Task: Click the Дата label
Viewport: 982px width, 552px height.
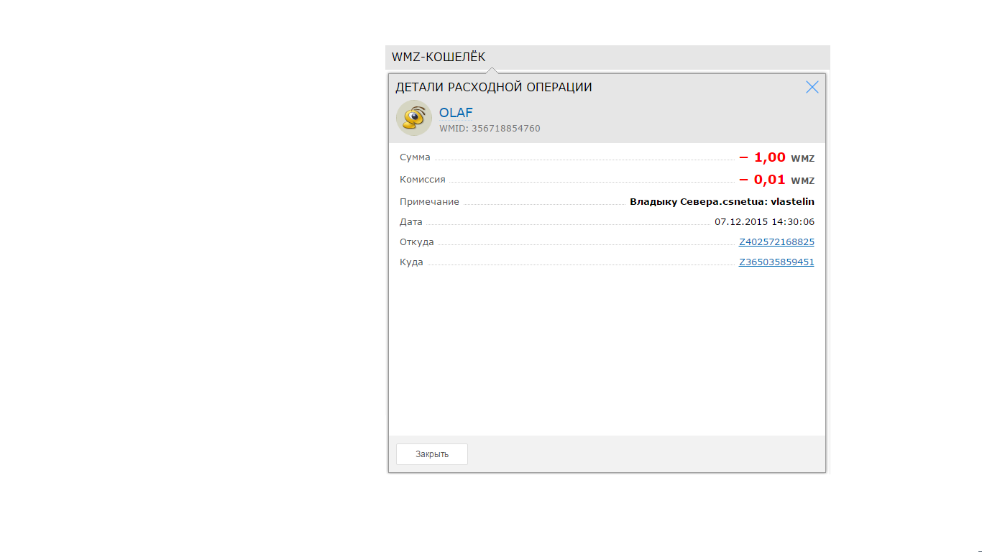Action: (x=411, y=222)
